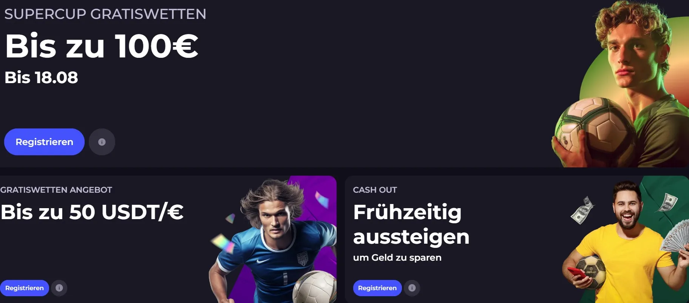
Task: Select the 'Bis 18.08' date text
Action: click(x=41, y=77)
